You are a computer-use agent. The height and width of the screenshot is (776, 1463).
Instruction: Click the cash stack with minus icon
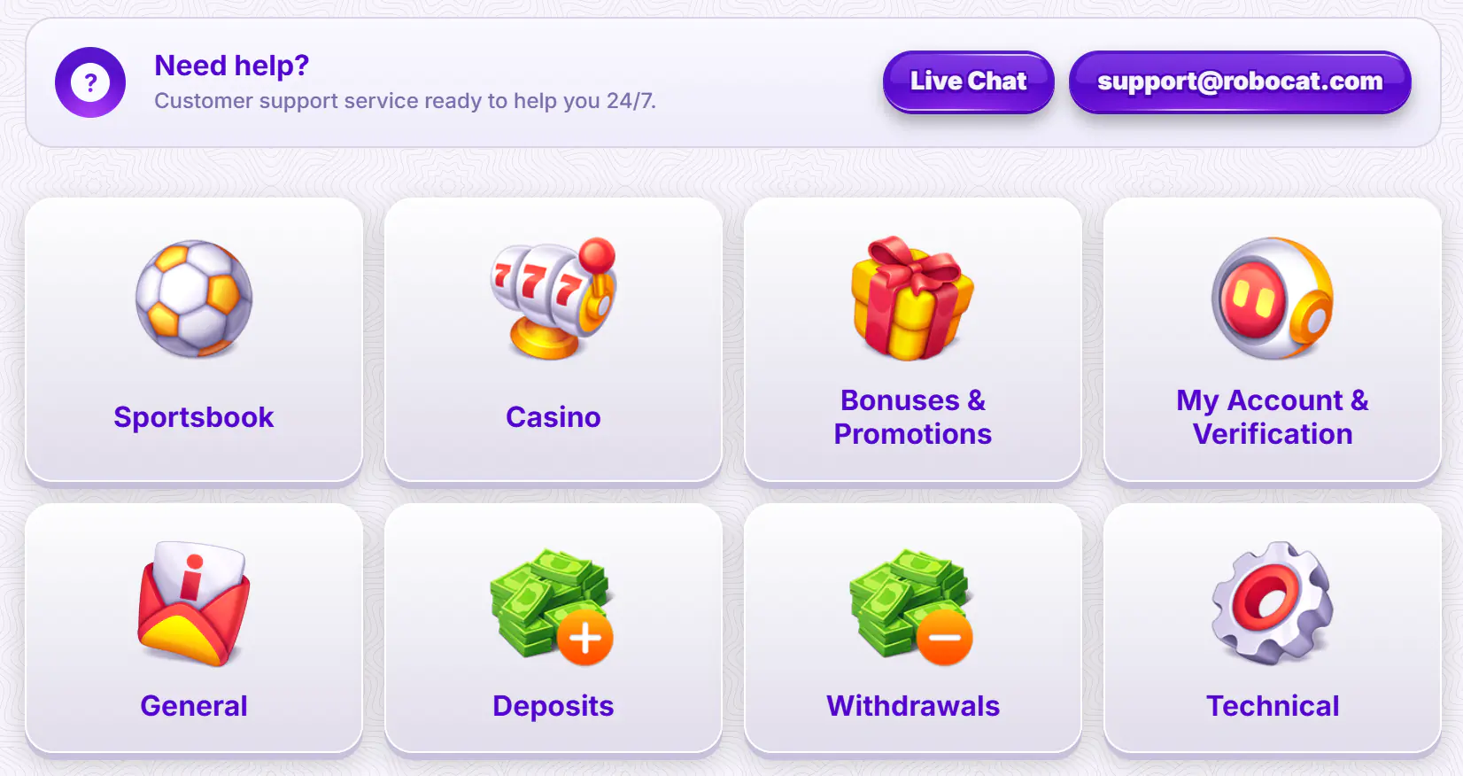pyautogui.click(x=911, y=606)
